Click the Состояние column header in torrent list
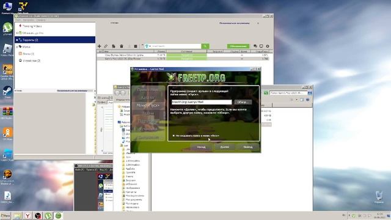This screenshot has height=220, width=391. 186,51
